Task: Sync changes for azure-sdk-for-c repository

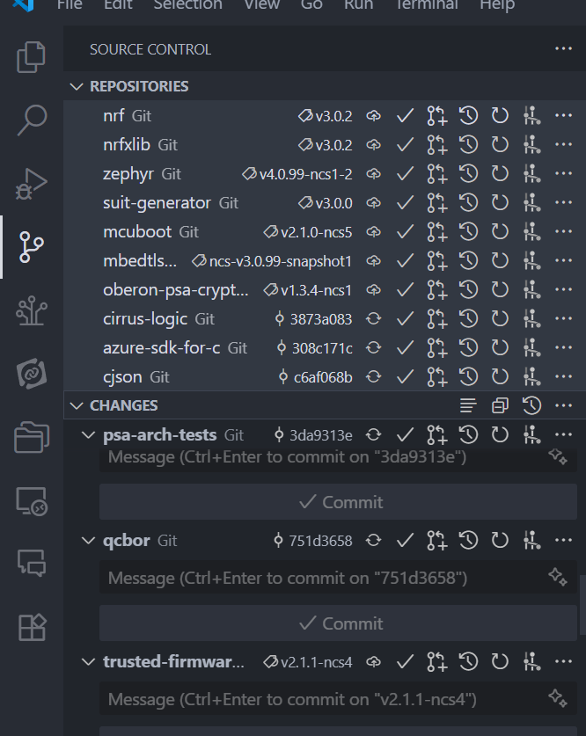Action: point(373,348)
